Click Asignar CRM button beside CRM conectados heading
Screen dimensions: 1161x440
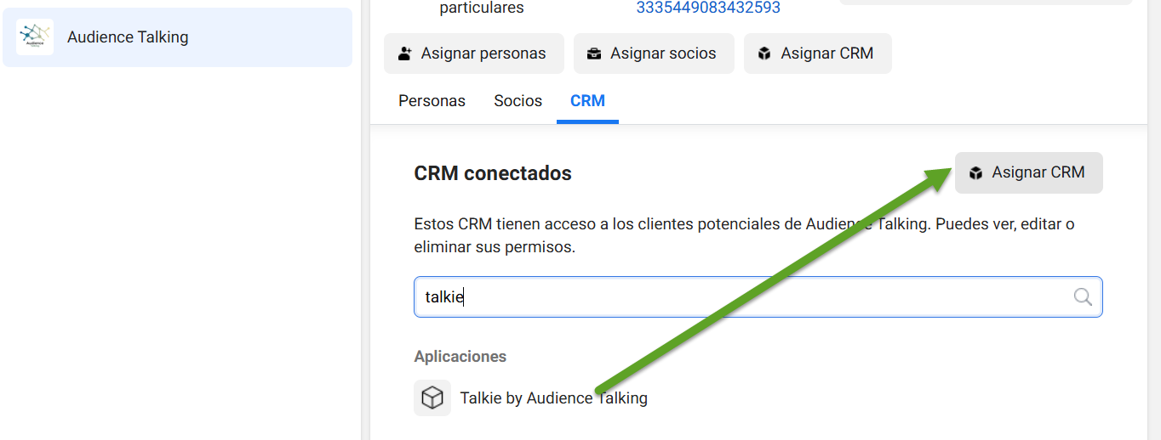click(1029, 172)
